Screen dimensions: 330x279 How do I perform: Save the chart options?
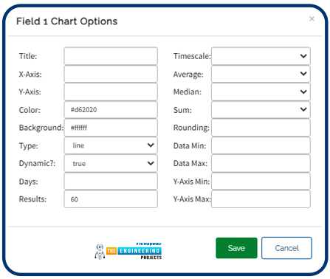[236, 248]
